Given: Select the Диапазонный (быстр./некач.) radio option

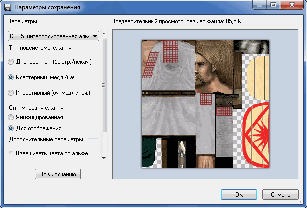Looking at the screenshot, I should 50,62.
